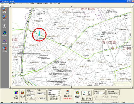Toggle the standard pointer mode button
This screenshot has width=134, height=104.
tap(84, 93)
